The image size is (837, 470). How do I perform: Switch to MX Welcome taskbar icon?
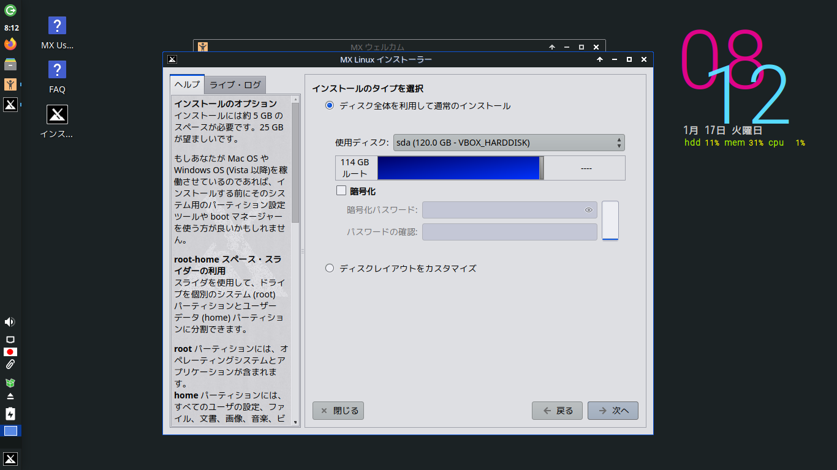[x=10, y=84]
